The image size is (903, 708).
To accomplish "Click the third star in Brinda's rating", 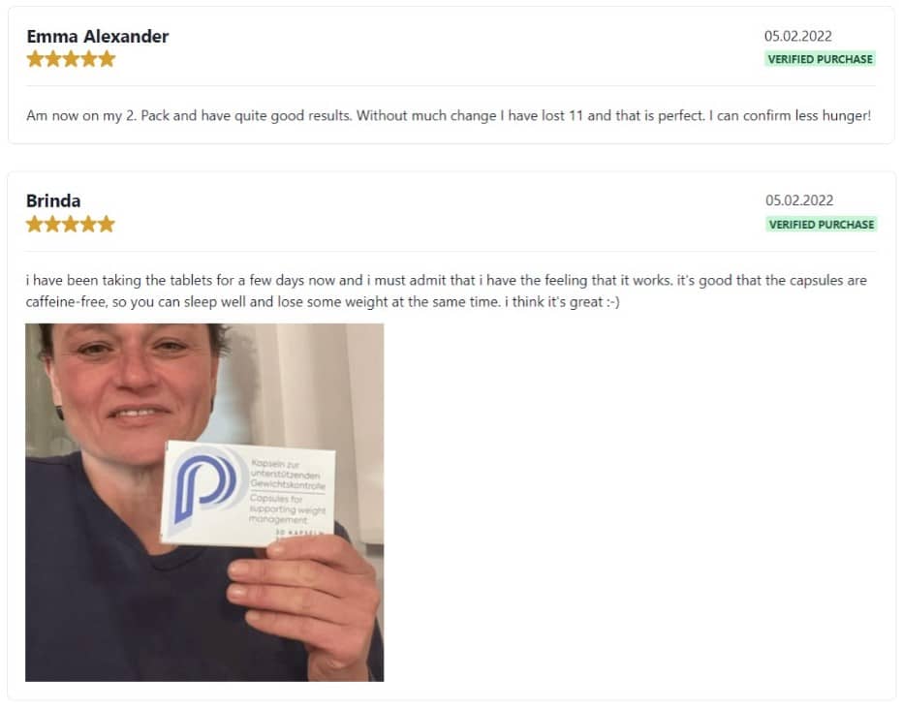I will click(71, 224).
